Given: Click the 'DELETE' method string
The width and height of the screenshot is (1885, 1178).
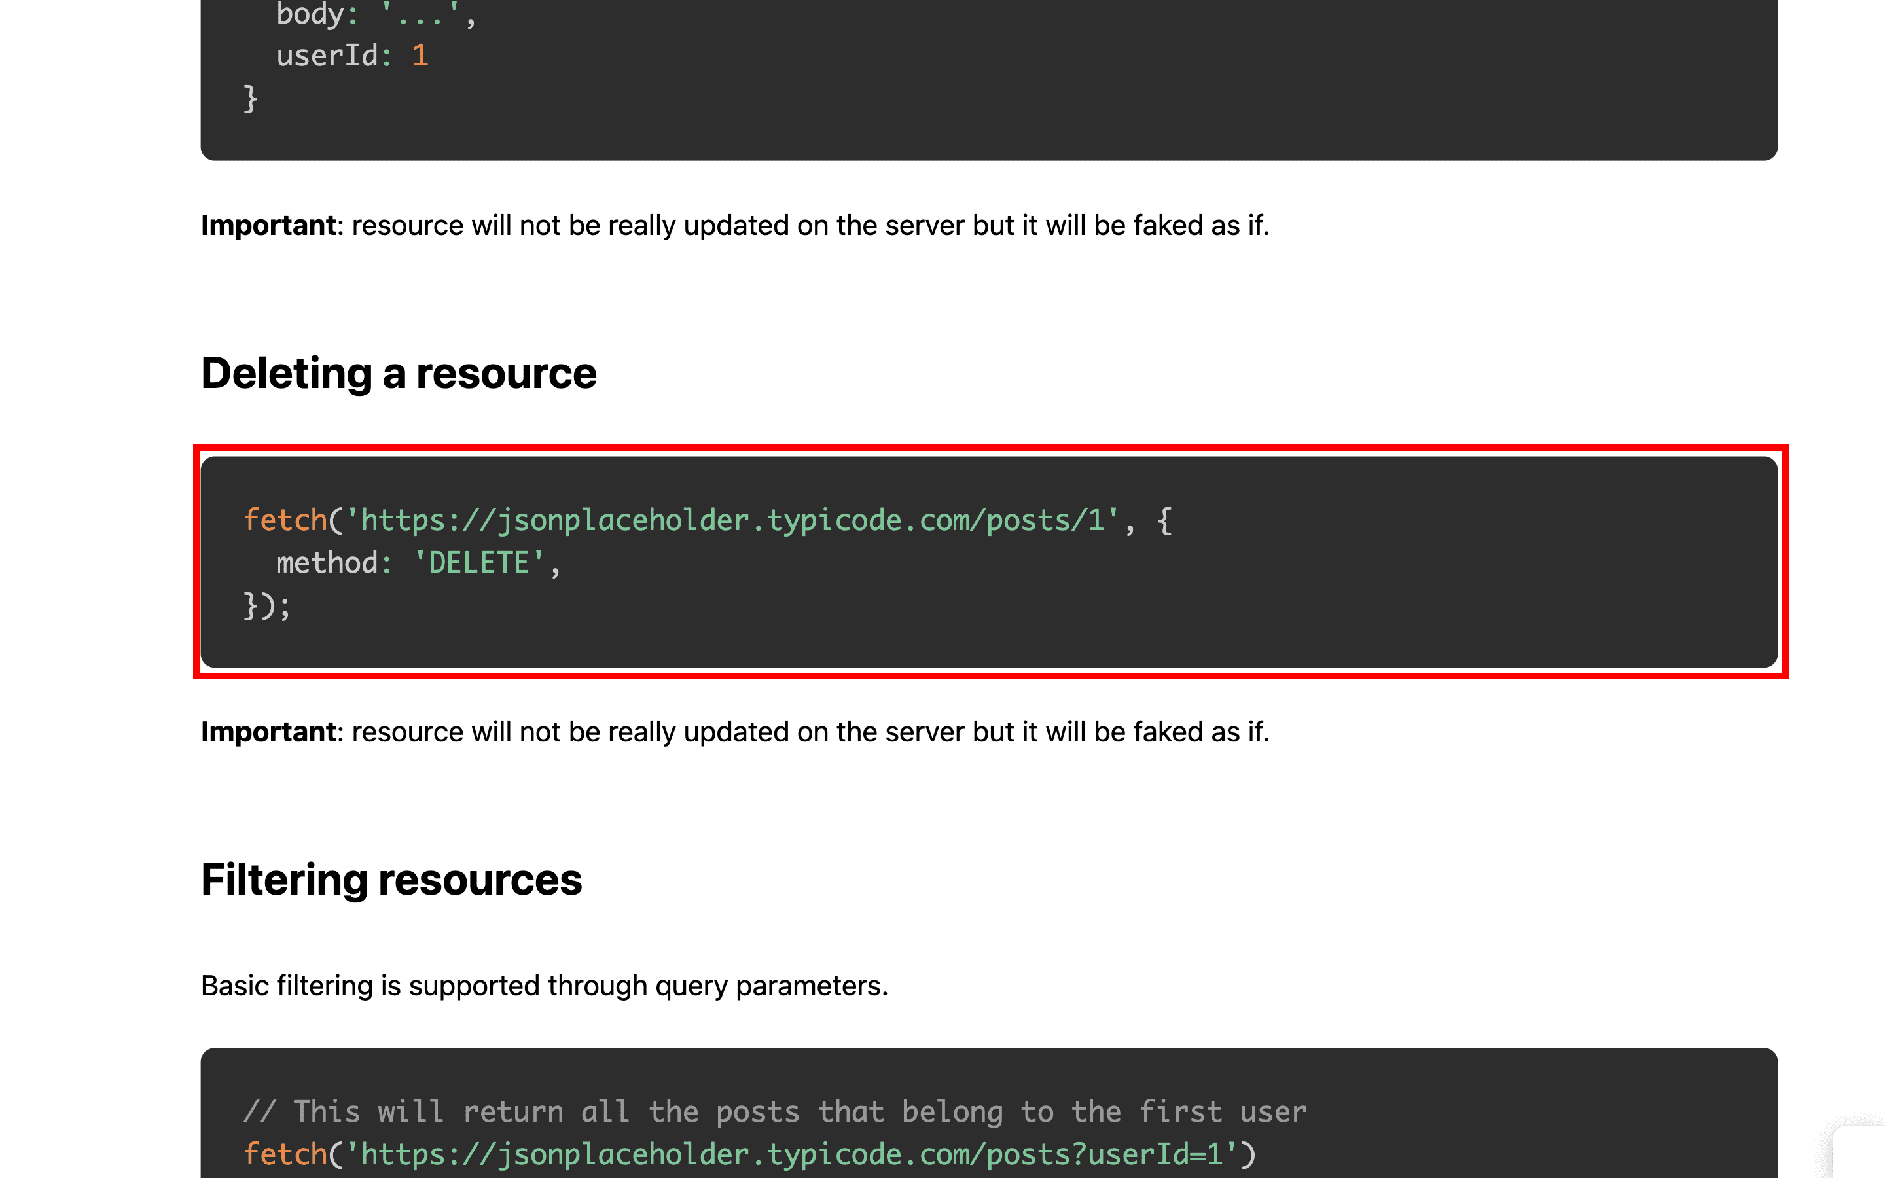Looking at the screenshot, I should (479, 563).
